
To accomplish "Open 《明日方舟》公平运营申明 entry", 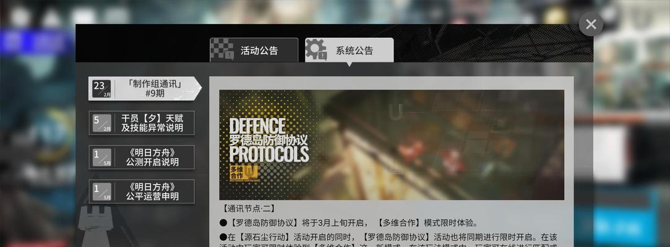I will (x=142, y=191).
